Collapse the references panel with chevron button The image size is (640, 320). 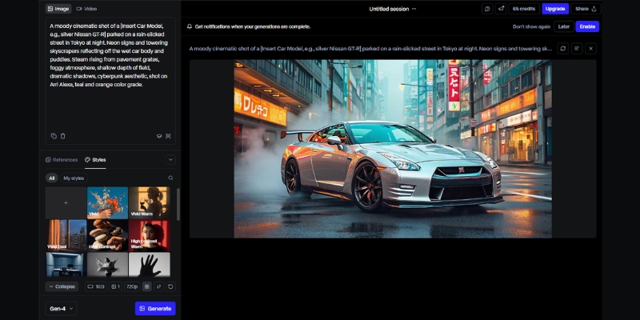[x=170, y=159]
